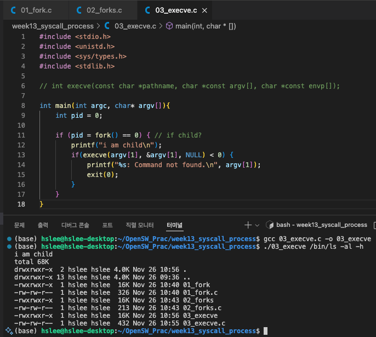376x337 pixels.
Task: Open the 포트 (Ports) panel tab
Action: pyautogui.click(x=107, y=225)
